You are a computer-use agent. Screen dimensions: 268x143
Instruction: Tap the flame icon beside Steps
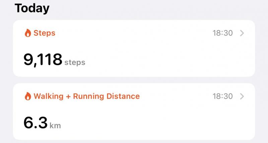(x=28, y=33)
